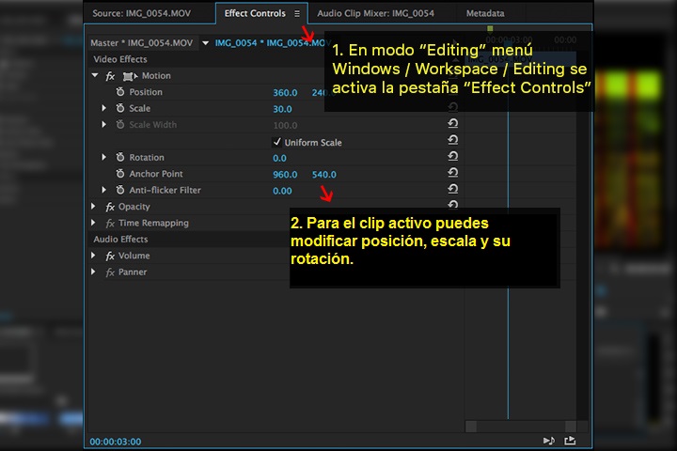The image size is (677, 451).
Task: Collapse the Motion effect group
Action: [x=95, y=75]
